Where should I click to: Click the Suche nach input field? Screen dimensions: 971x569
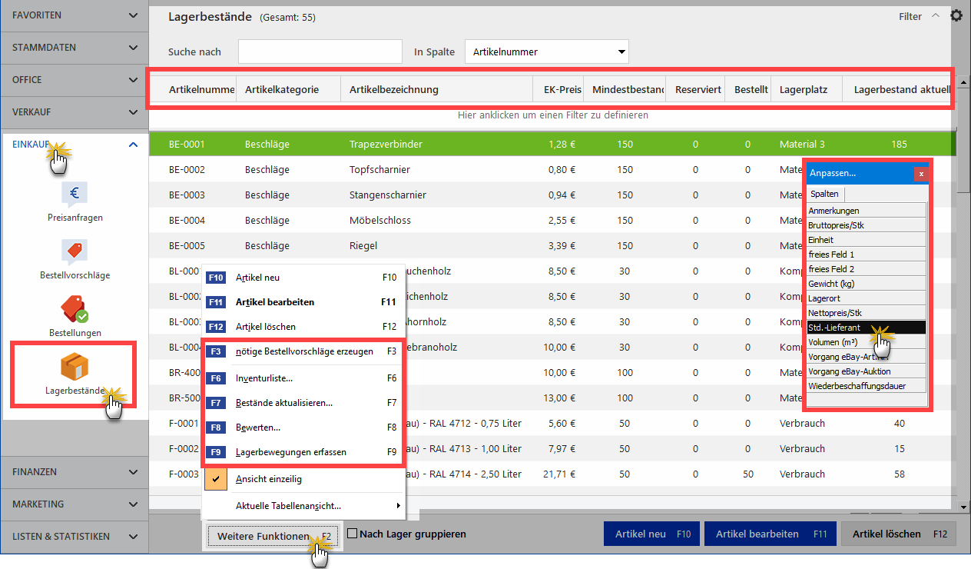[x=320, y=52]
